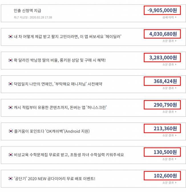
Task: Click the Korean flag icon beside '헤이딜러' campaign
Action: pos(11,37)
